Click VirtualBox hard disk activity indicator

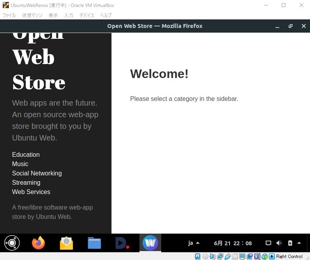pos(197,257)
